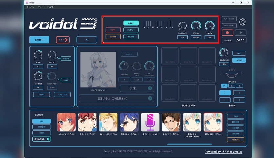Screen dimensions: 274x158
Task: Choose the blonde sleeping character preset
Action: pyautogui.click(x=108, y=122)
